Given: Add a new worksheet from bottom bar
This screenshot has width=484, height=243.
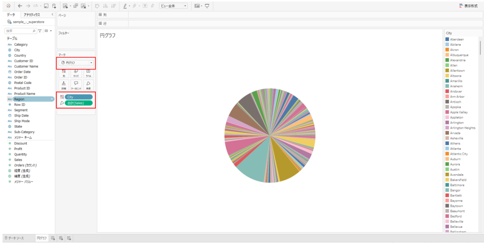Looking at the screenshot, I should (53, 238).
